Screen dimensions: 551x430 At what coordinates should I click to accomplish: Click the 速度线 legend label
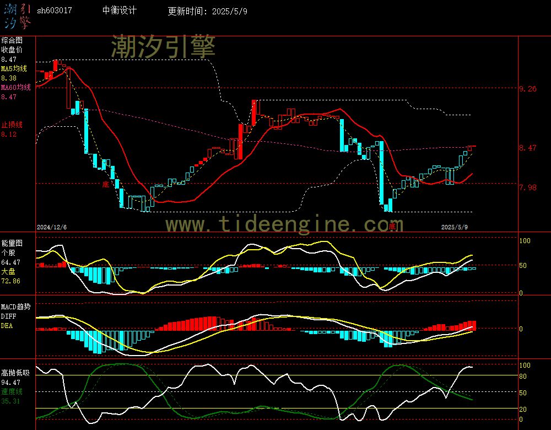12,391
